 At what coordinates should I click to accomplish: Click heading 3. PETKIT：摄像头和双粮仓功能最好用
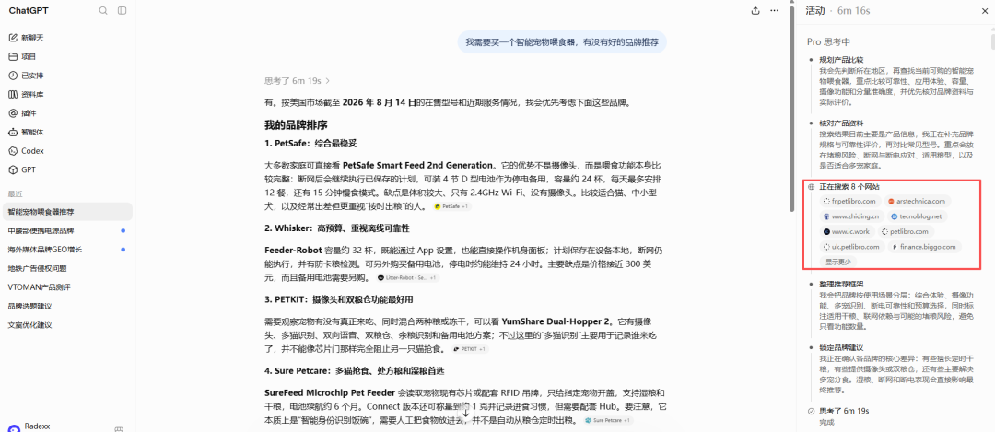click(339, 298)
